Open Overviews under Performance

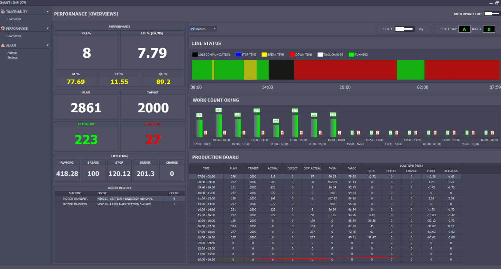(x=14, y=36)
